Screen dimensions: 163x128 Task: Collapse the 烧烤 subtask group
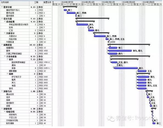(7, 74)
